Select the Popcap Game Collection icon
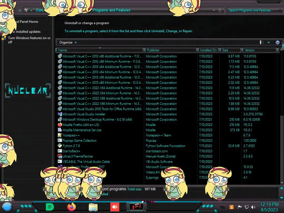This screenshot has width=284, height=213. pyautogui.click(x=60, y=140)
